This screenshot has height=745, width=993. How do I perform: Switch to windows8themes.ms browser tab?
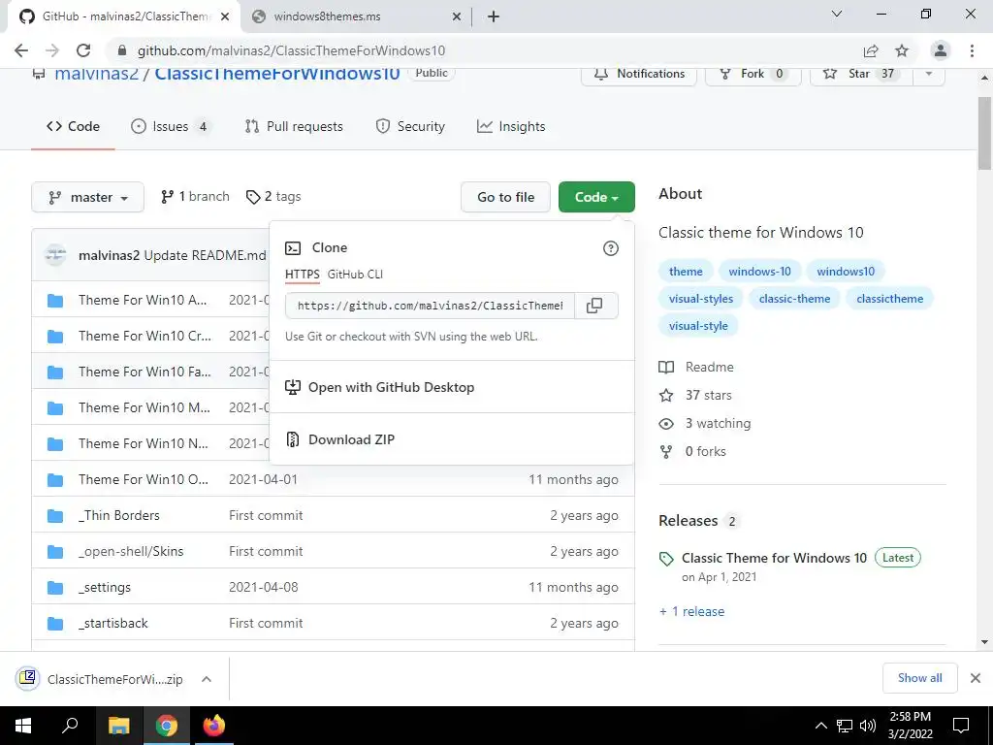[356, 16]
